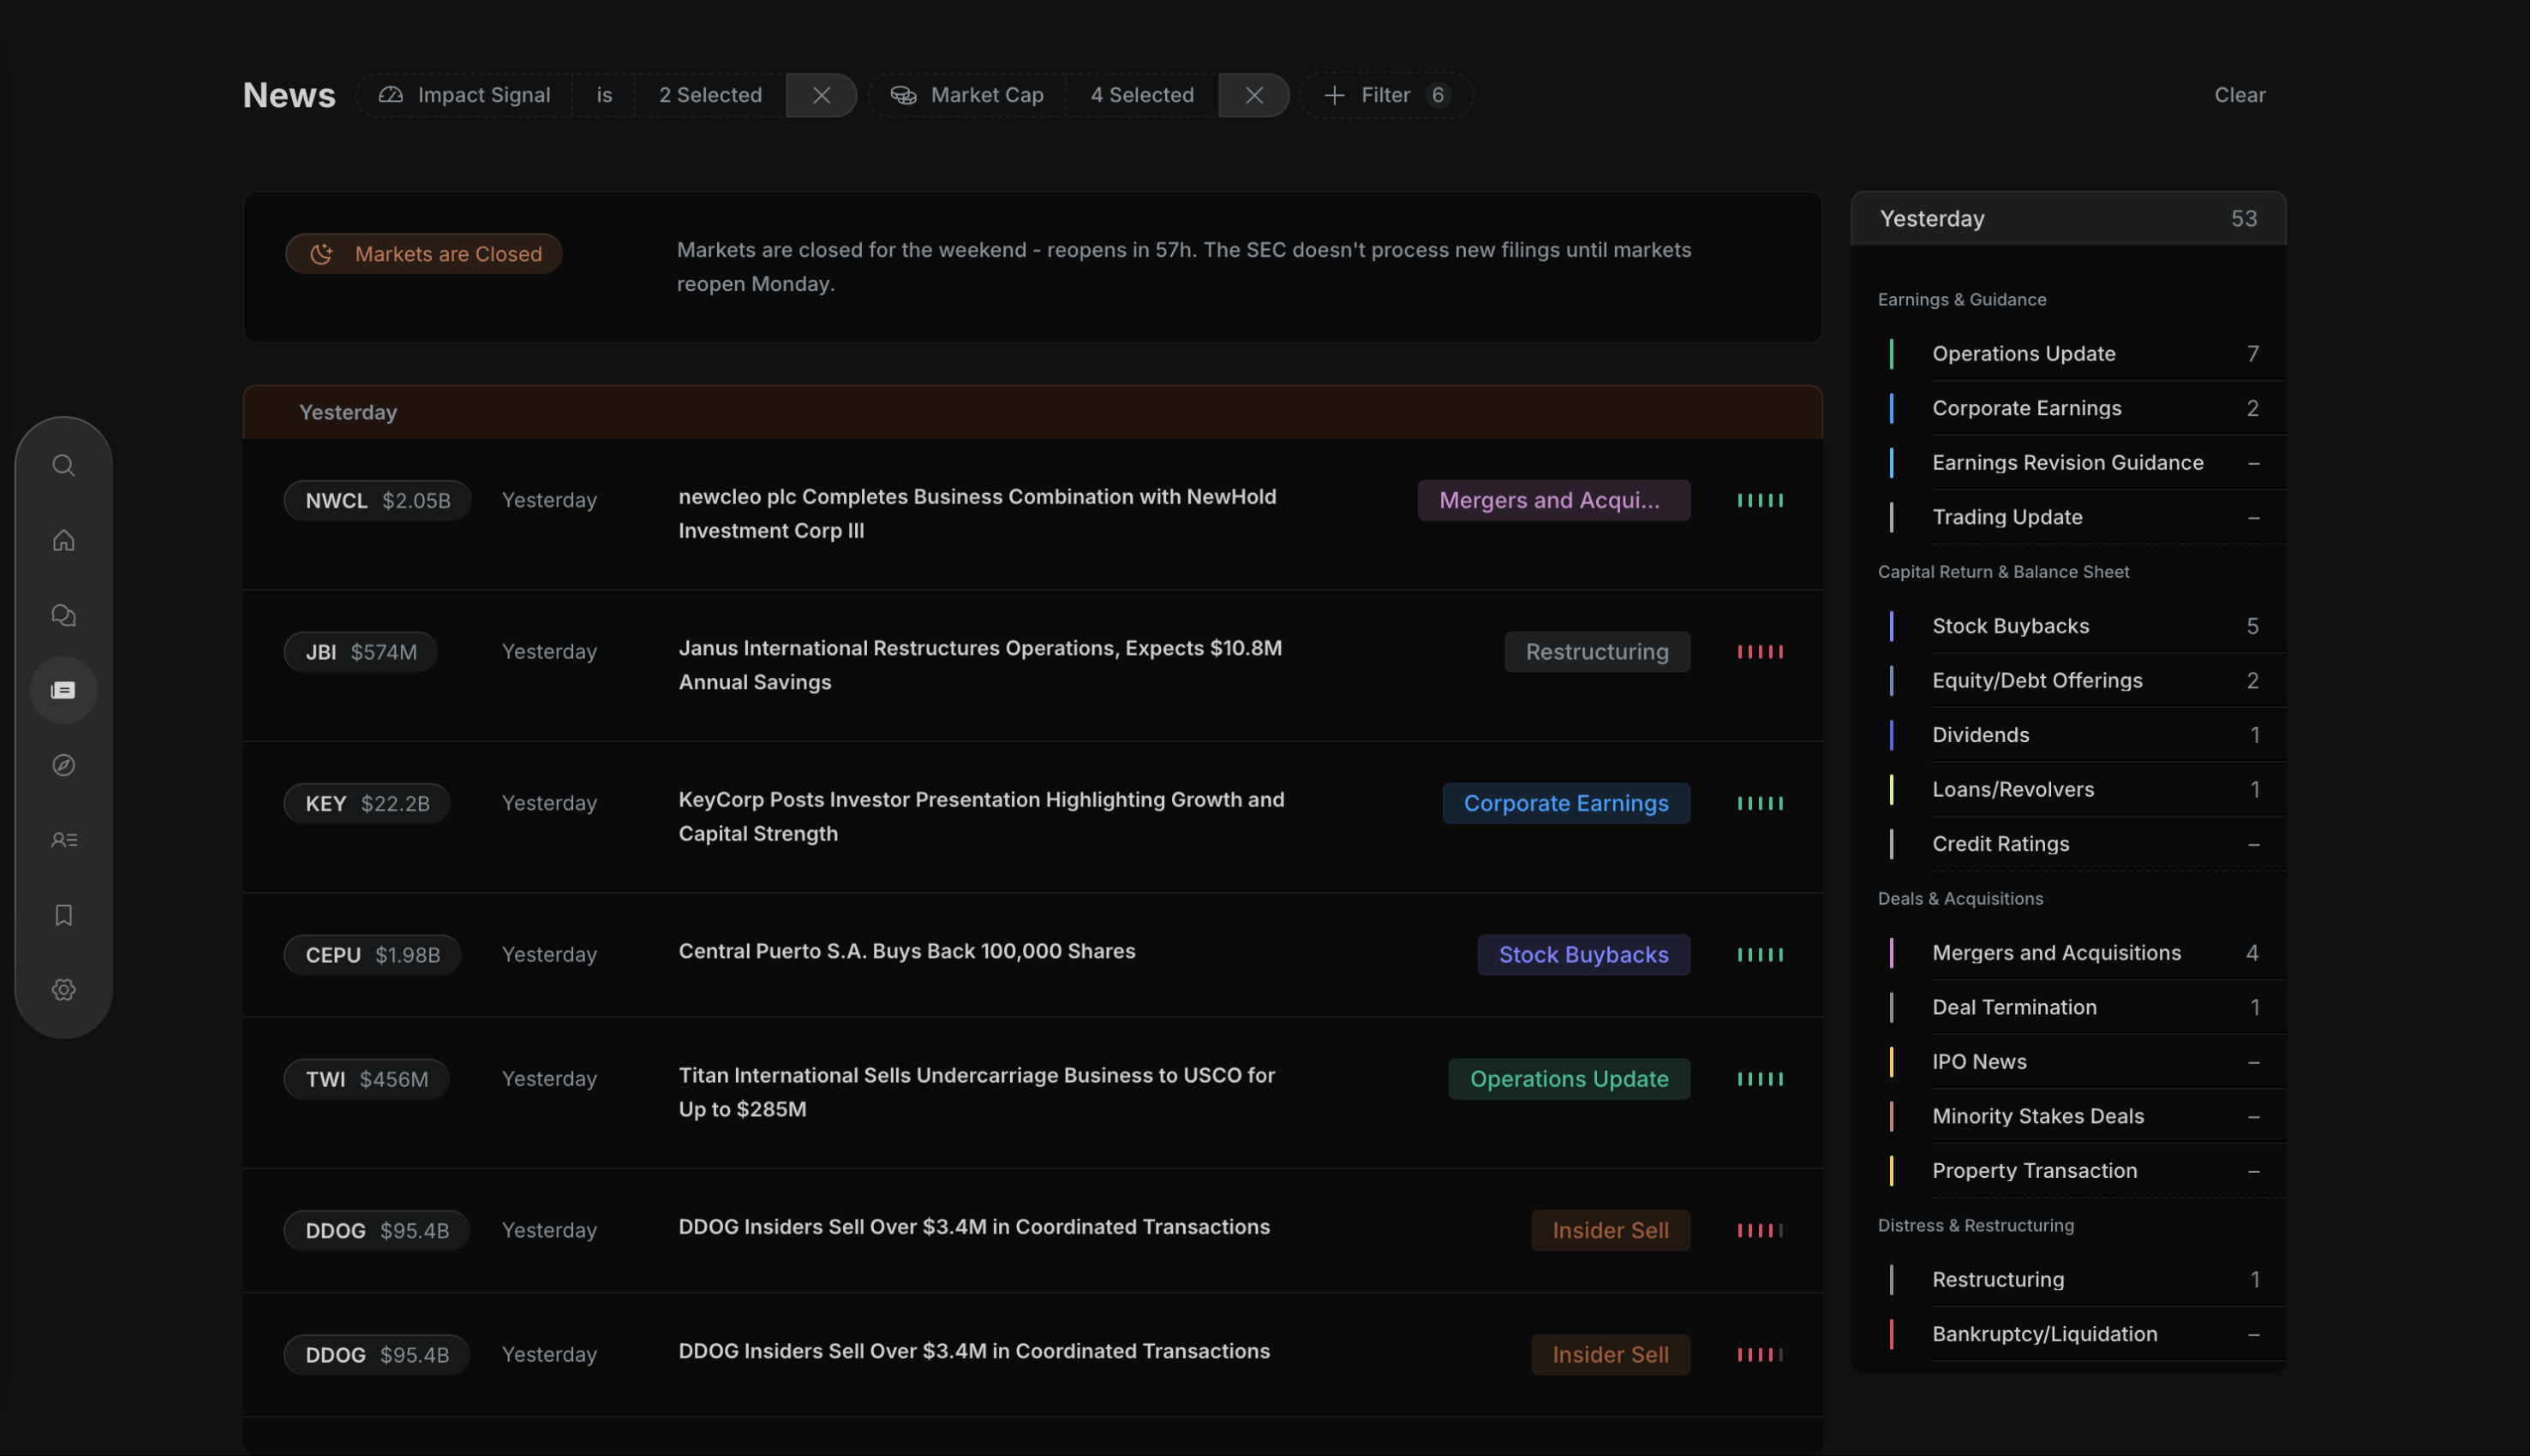Select the news feed sidebar icon

point(63,690)
